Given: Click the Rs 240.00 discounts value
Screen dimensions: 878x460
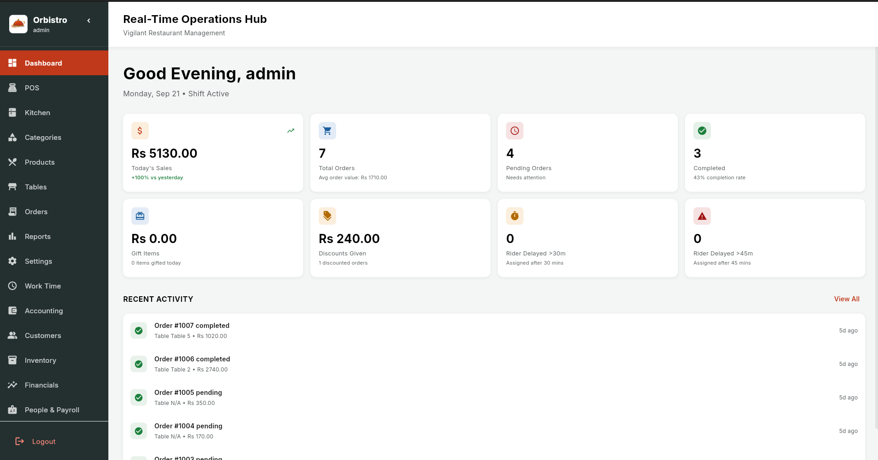Looking at the screenshot, I should click(349, 238).
